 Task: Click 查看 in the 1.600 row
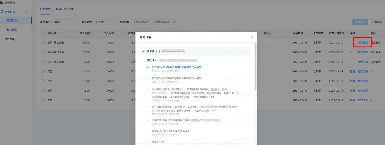click(352, 91)
